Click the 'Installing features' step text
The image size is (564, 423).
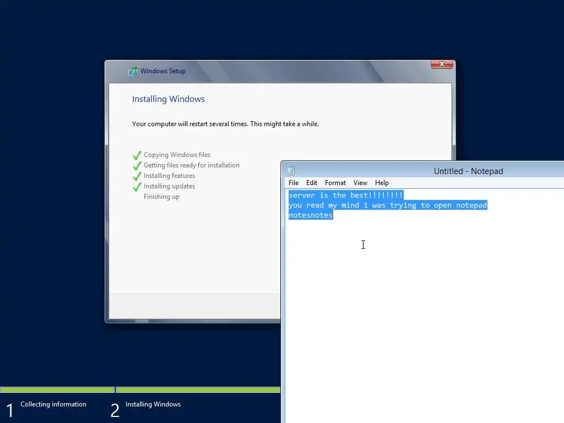click(x=169, y=176)
